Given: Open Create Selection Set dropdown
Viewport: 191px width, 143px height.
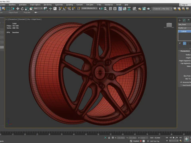Looking at the screenshot, I should tap(89, 8).
